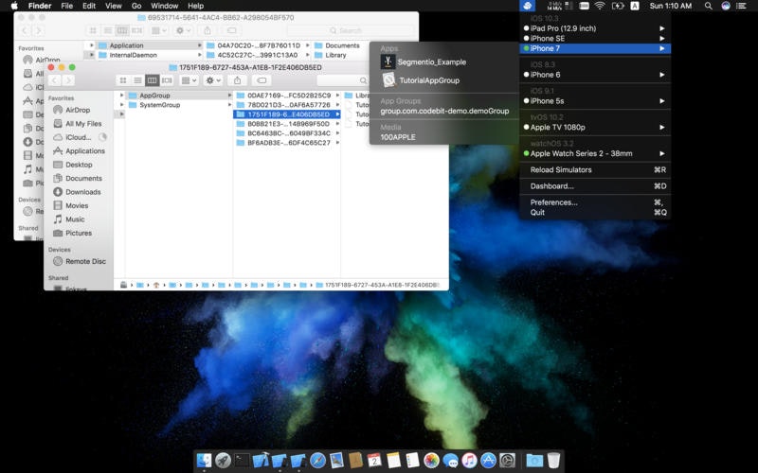The width and height of the screenshot is (758, 473).
Task: Open Siri from the menu bar
Action: pyautogui.click(x=726, y=6)
